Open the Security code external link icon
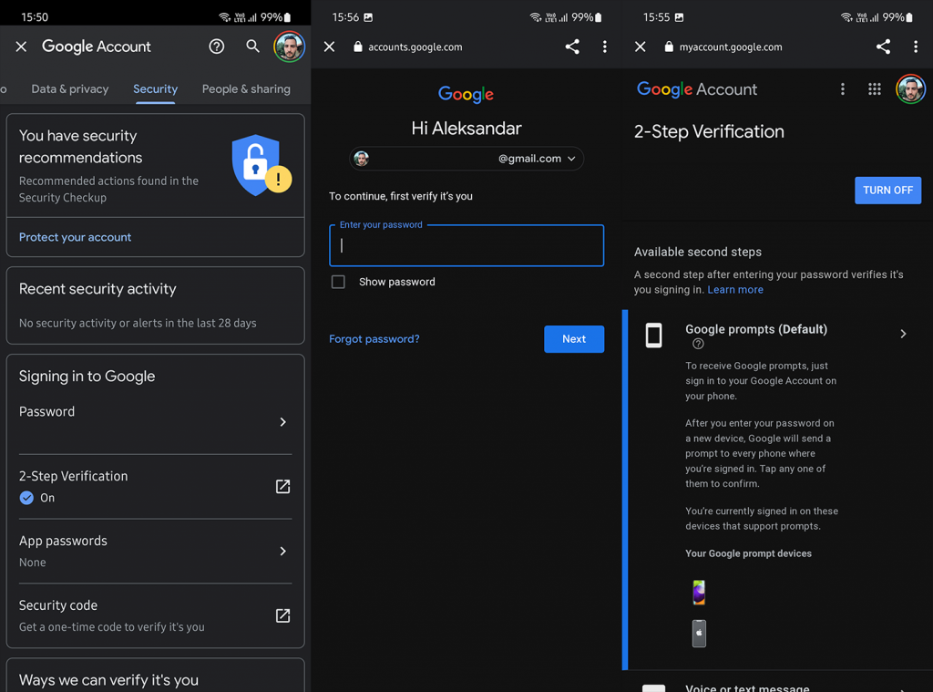Viewport: 933px width, 692px height. coord(283,615)
